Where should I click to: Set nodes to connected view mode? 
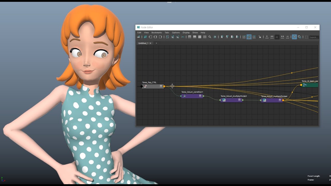coord(195,37)
